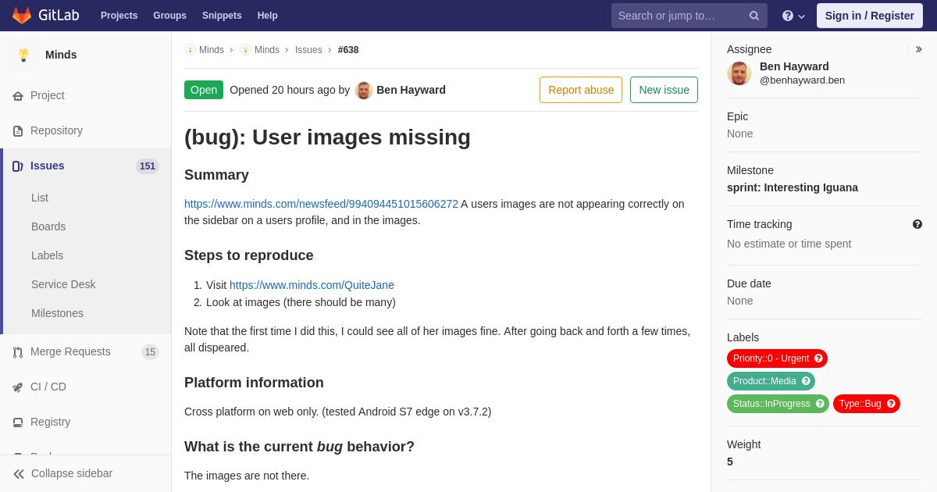
Task: Click the CI / CD rocket icon
Action: coord(18,387)
